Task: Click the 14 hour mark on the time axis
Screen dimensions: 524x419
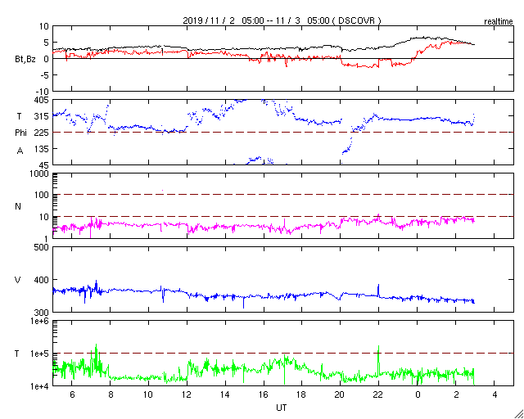Action: click(224, 394)
